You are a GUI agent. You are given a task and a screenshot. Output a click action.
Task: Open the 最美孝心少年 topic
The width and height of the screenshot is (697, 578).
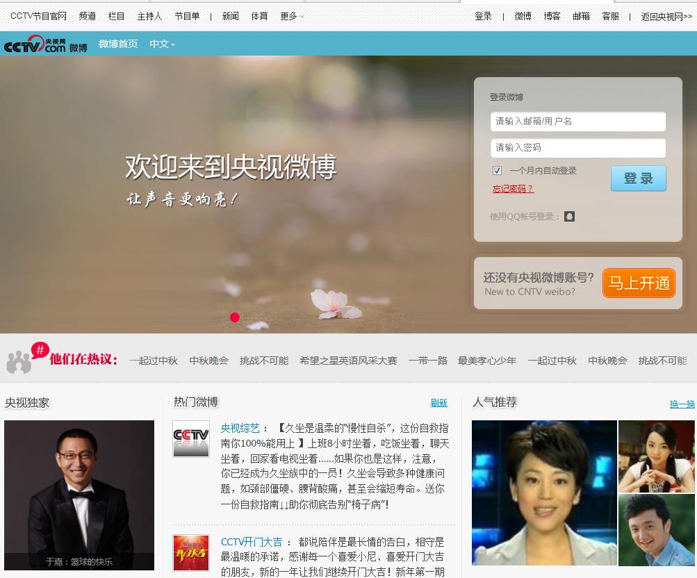[x=486, y=361]
